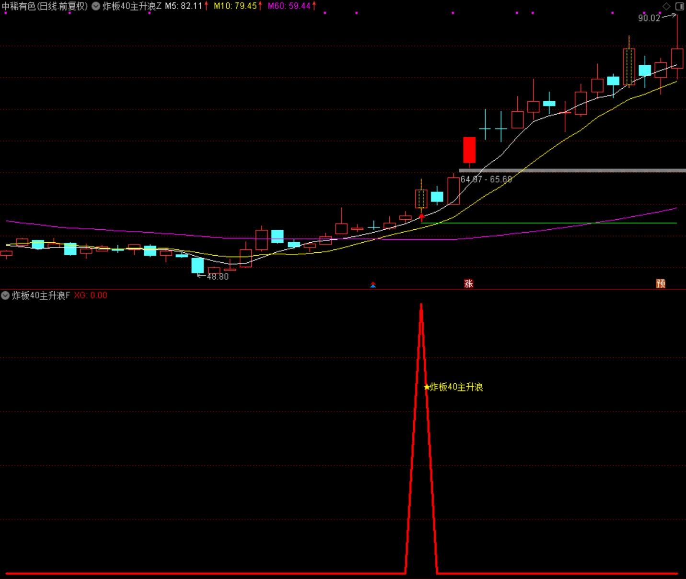
Task: Click the 90.02 high price label
Action: tap(649, 18)
